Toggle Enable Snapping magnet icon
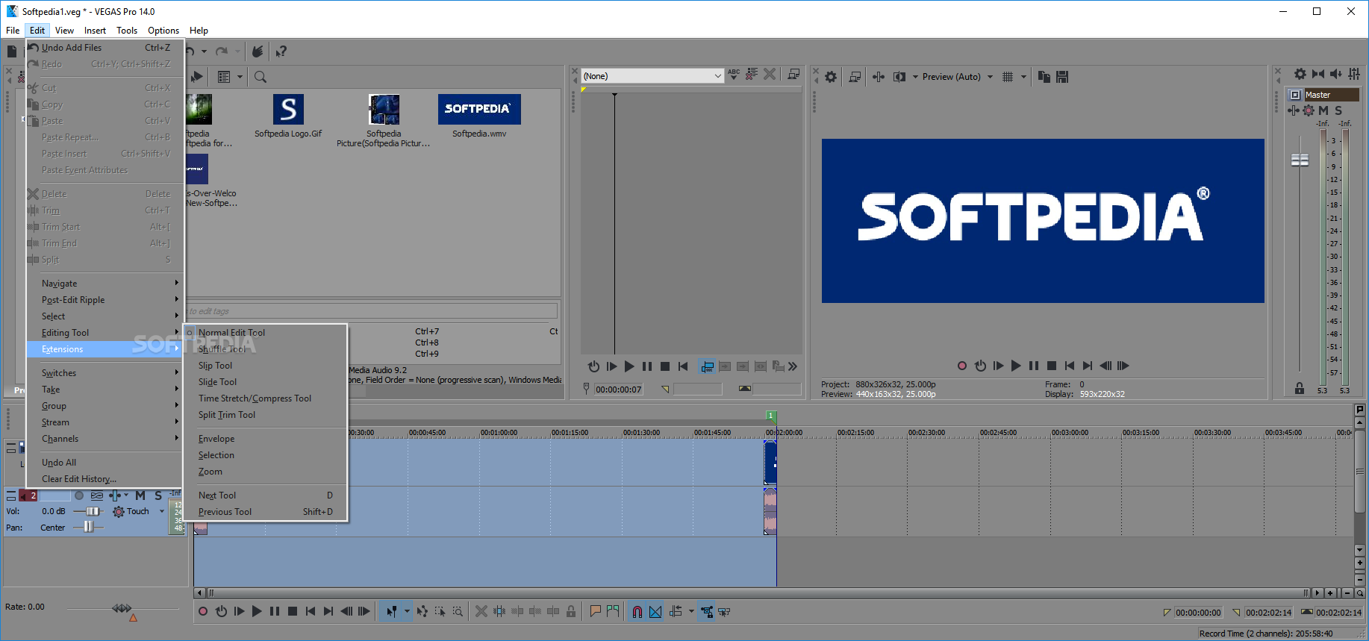This screenshot has height=641, width=1369. (637, 611)
